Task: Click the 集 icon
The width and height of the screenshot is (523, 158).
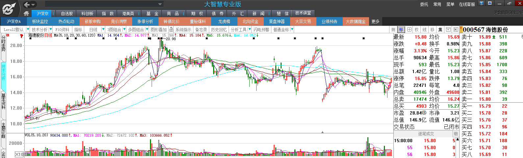Action: (440, 30)
